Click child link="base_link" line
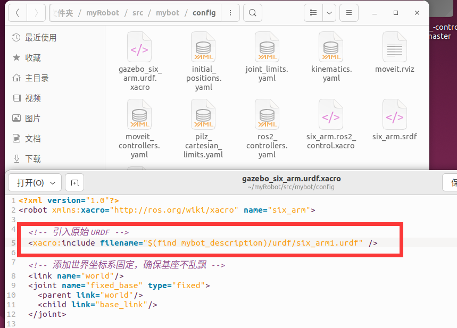457x328 pixels. [97, 305]
